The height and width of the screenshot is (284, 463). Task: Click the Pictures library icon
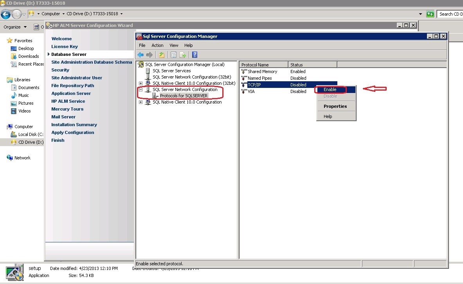click(14, 104)
